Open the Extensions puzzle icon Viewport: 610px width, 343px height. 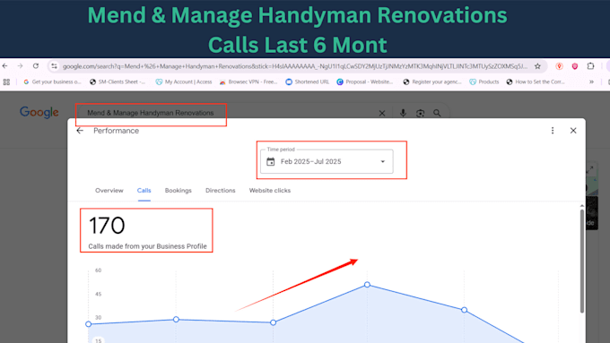click(590, 66)
